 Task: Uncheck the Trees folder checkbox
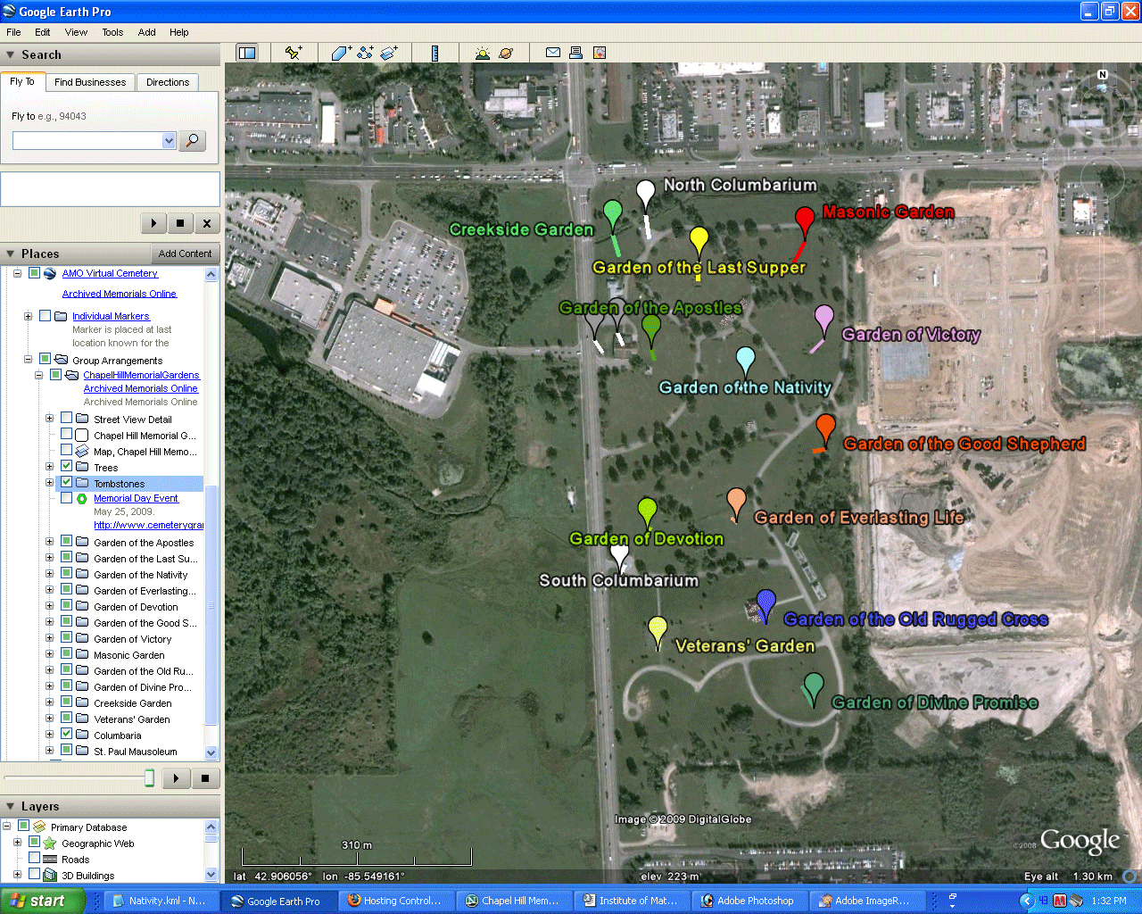tap(67, 467)
